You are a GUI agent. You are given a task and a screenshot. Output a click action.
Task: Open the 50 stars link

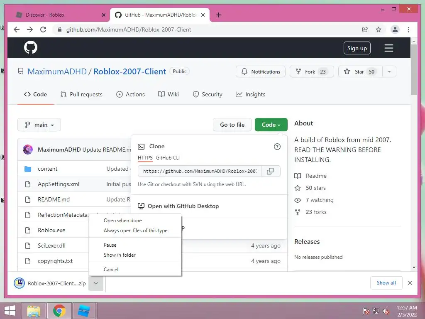(x=310, y=188)
